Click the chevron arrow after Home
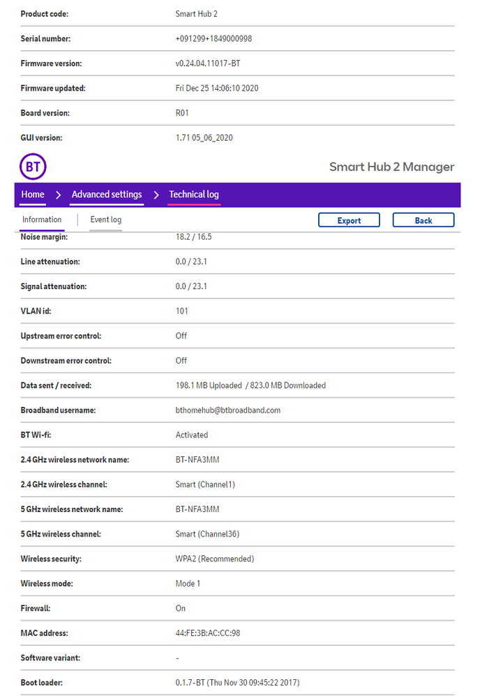This screenshot has height=696, width=482. [x=59, y=194]
